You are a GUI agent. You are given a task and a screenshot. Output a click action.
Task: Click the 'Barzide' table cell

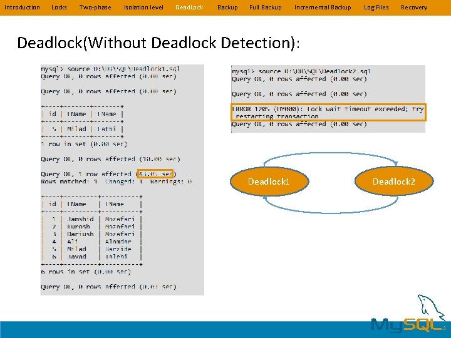click(118, 249)
